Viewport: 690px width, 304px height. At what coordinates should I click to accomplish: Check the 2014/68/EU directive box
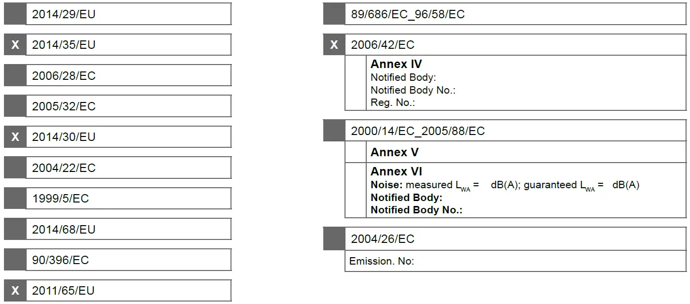click(15, 229)
